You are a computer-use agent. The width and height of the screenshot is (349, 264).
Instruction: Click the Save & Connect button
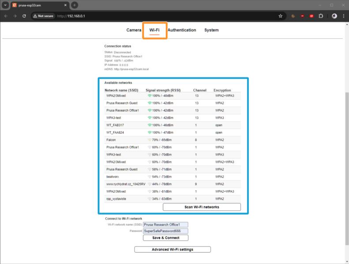click(165, 238)
